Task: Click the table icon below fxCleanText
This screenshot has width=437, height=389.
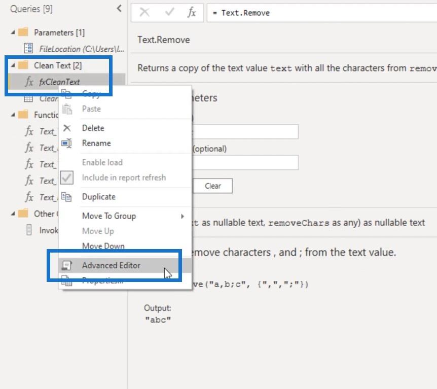Action: (28, 99)
